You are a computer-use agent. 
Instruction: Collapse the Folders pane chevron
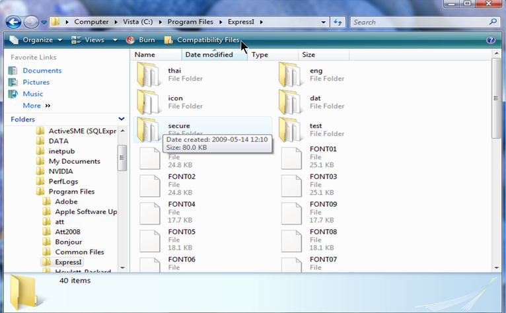122,119
